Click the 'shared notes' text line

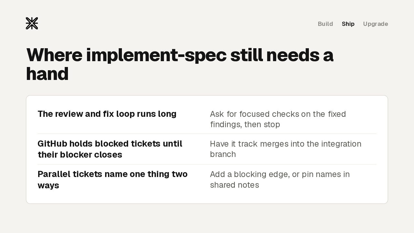[x=234, y=185]
